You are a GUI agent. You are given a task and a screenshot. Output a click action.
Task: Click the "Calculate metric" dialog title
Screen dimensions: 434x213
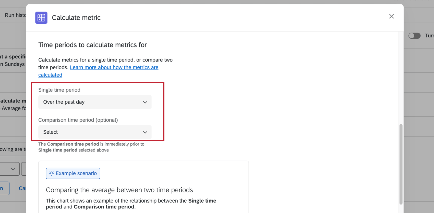tap(76, 18)
